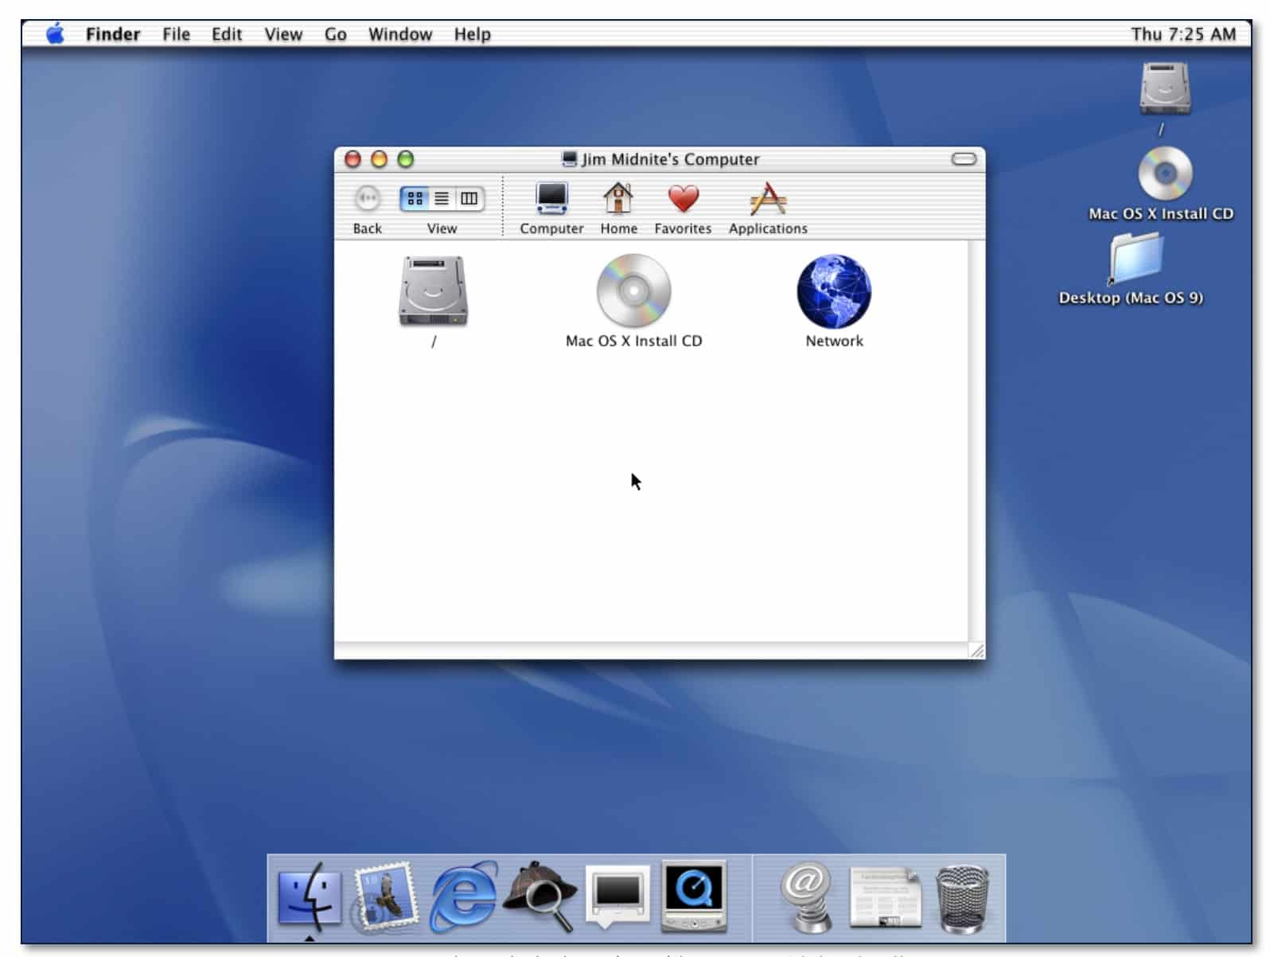Open the View menu

283,34
